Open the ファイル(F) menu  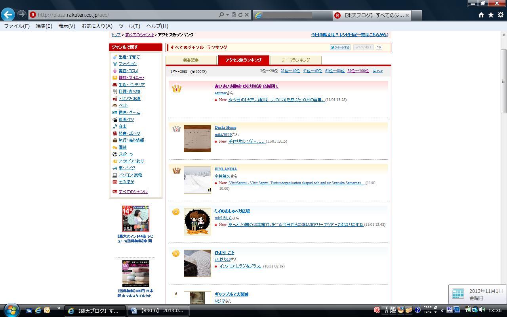tap(17, 26)
